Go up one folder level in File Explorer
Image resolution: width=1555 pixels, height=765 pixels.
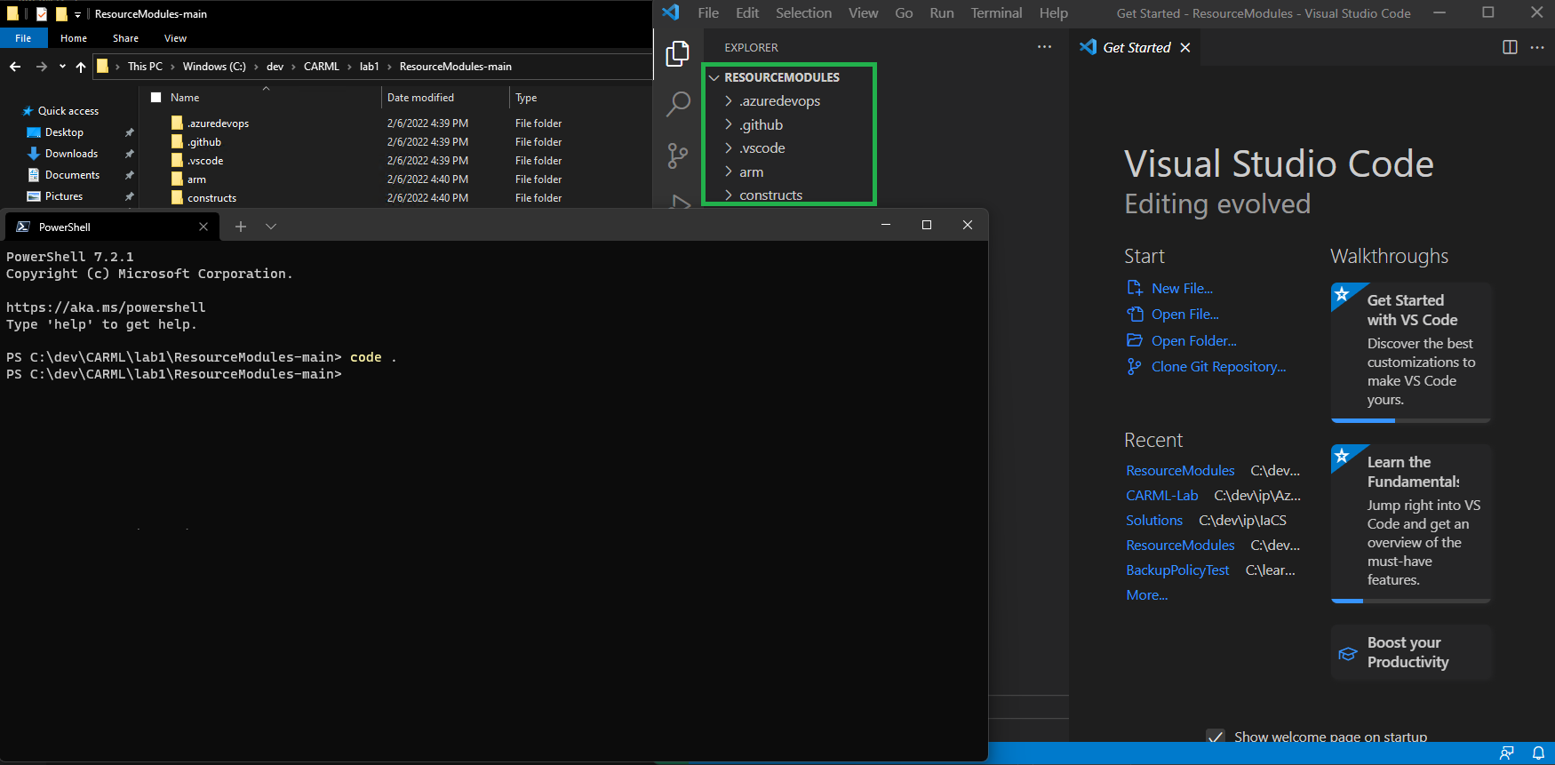81,67
